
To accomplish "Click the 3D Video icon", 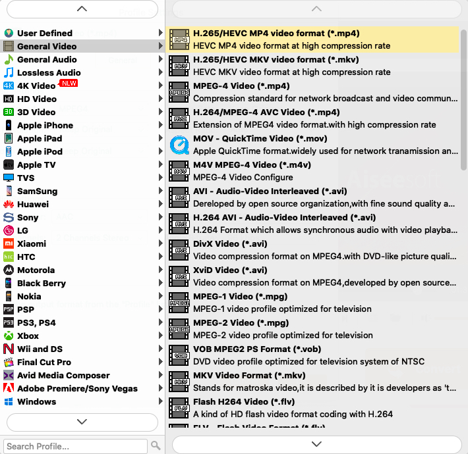I will pos(9,112).
